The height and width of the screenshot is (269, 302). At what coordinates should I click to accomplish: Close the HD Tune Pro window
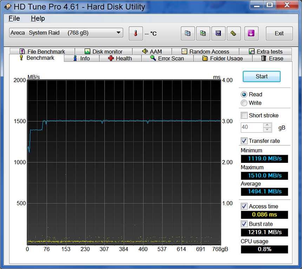[287, 5]
